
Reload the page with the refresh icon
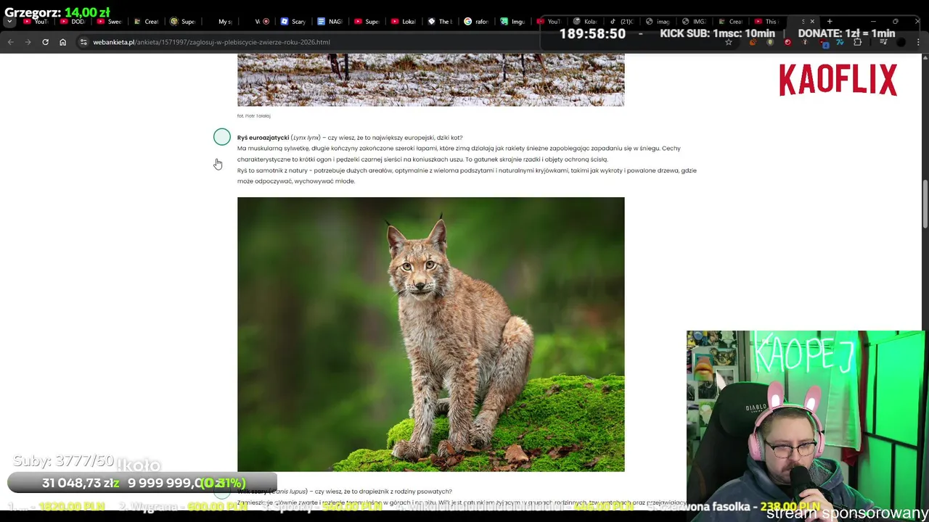[x=45, y=42]
